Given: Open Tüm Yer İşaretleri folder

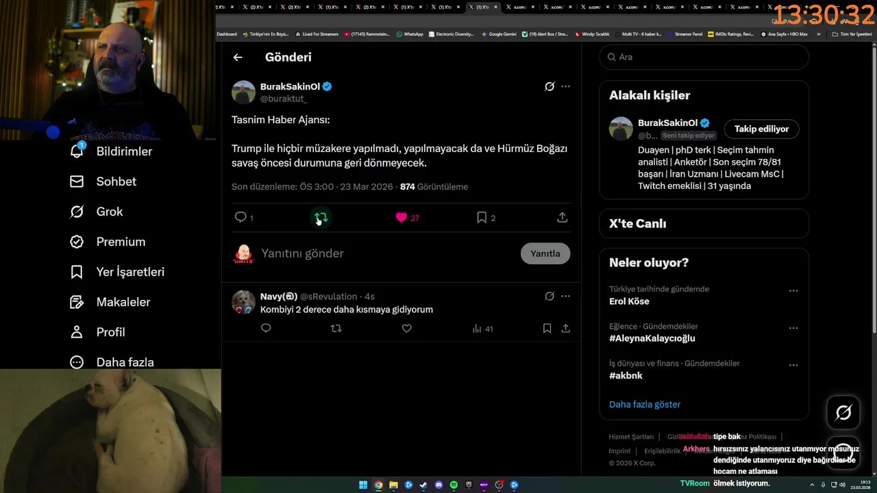Looking at the screenshot, I should (852, 34).
